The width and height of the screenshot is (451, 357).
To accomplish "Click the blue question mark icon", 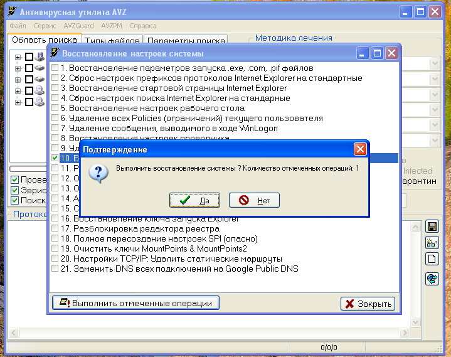I will pyautogui.click(x=98, y=173).
